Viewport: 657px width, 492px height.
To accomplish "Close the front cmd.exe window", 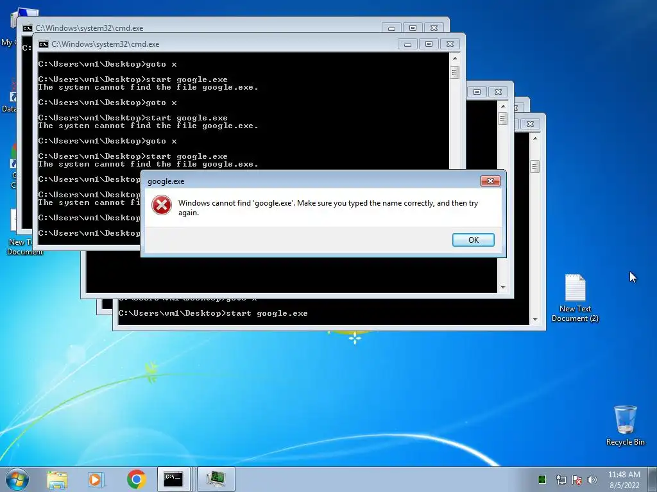I will coord(450,44).
